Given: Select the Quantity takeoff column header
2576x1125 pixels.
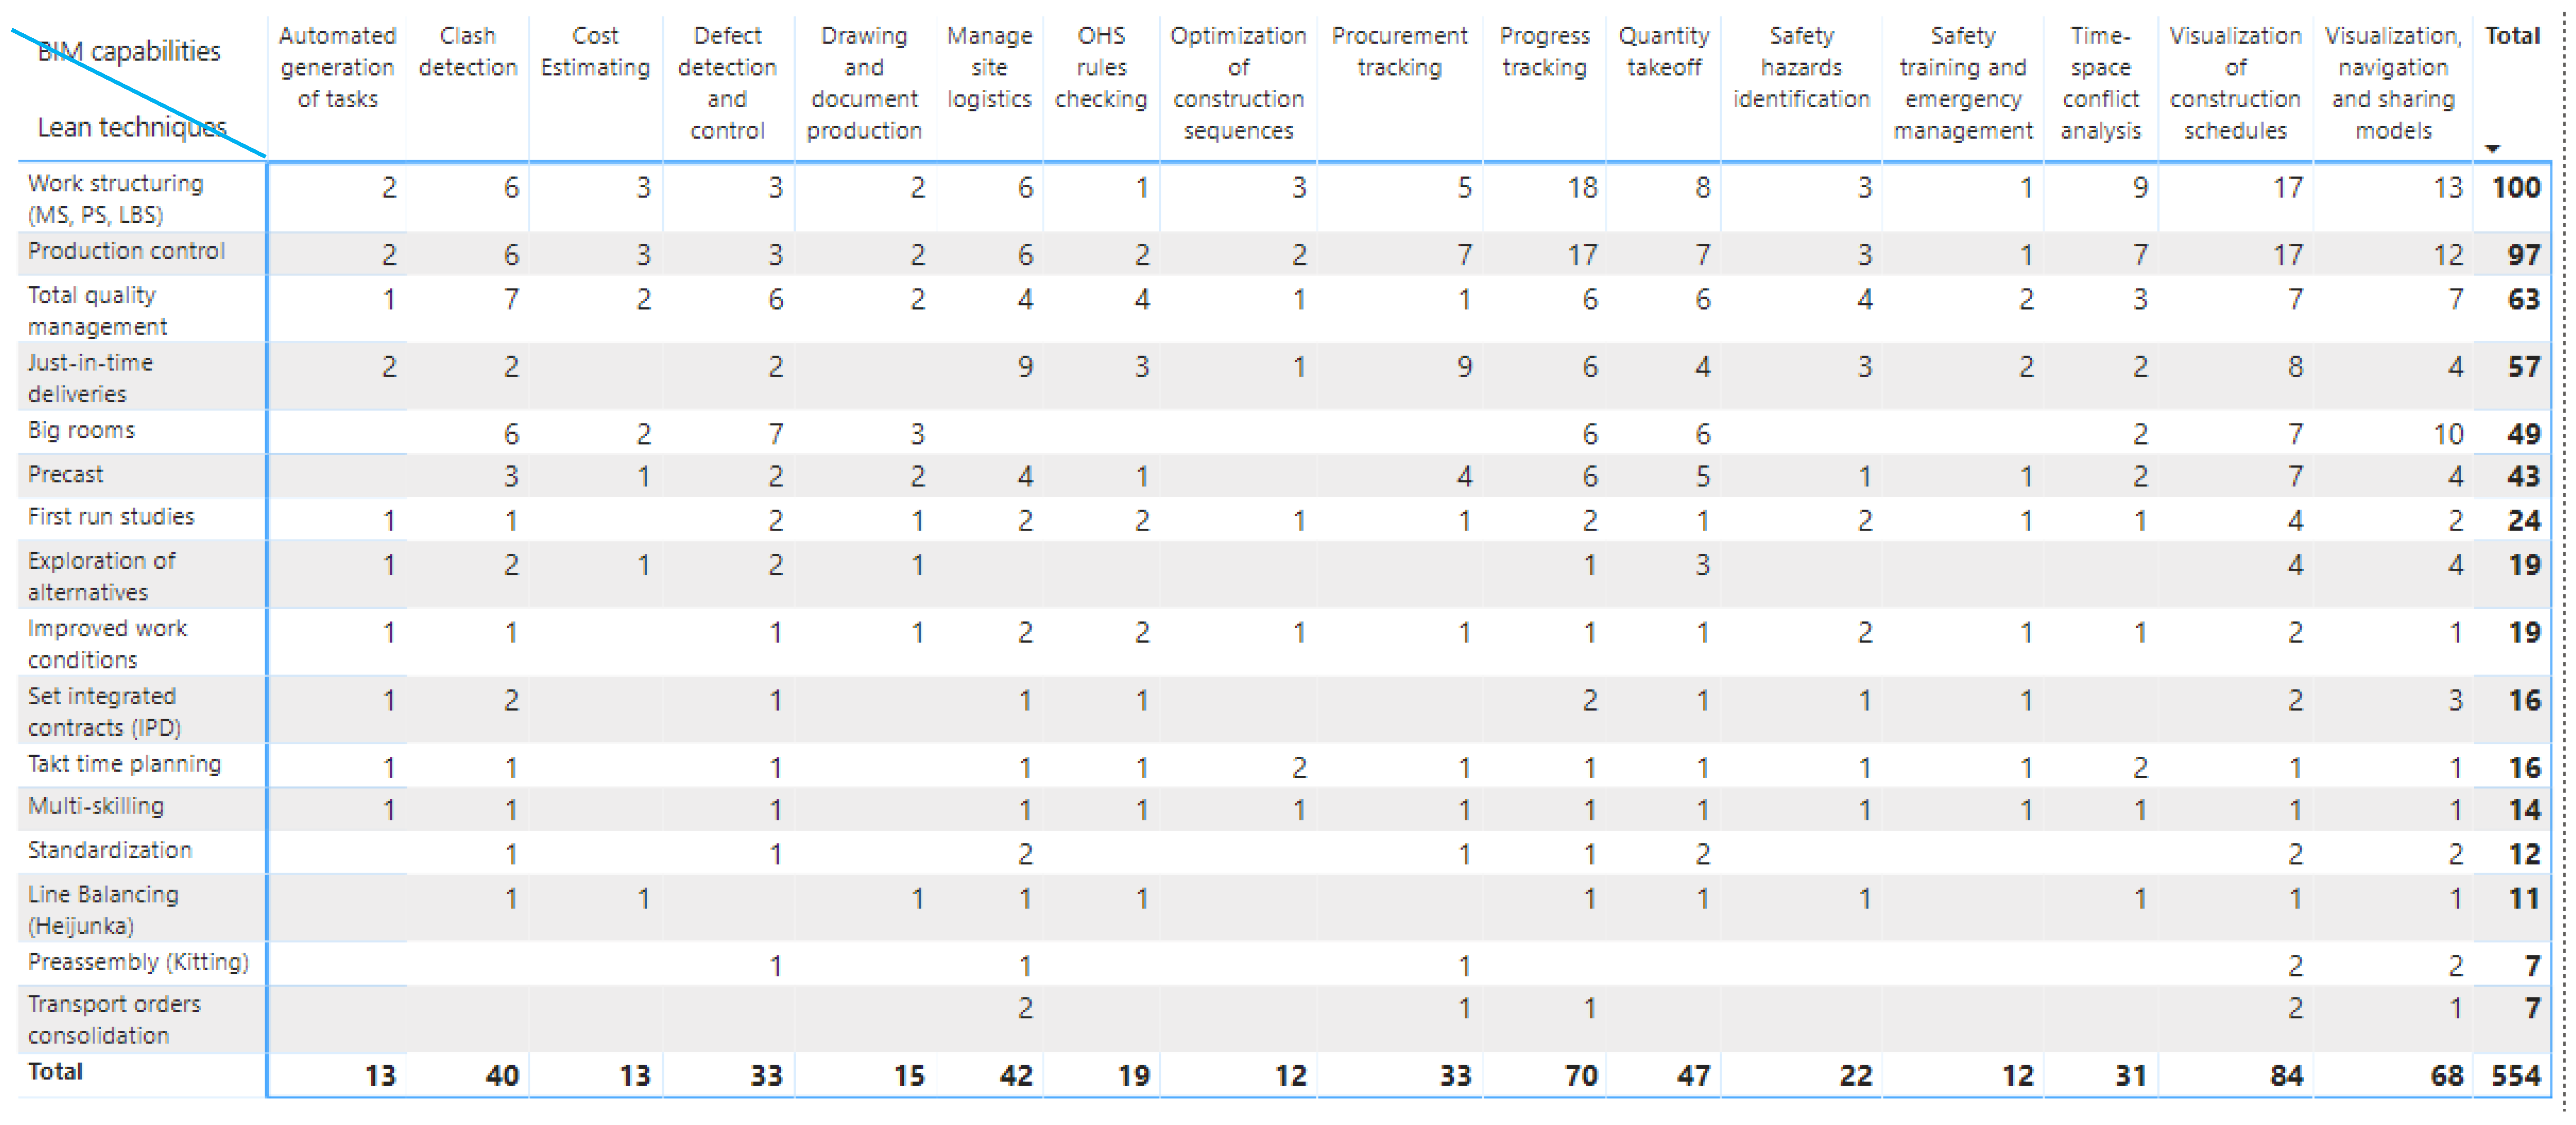Looking at the screenshot, I should pyautogui.click(x=1663, y=52).
